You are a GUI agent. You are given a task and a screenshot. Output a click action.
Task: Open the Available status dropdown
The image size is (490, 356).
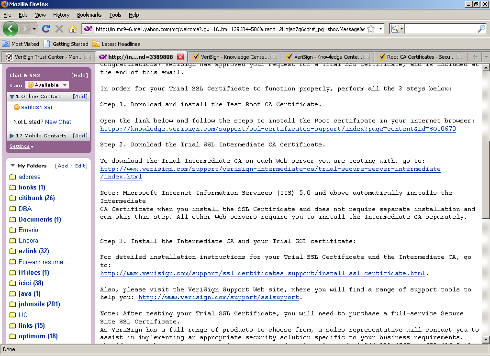47,85
